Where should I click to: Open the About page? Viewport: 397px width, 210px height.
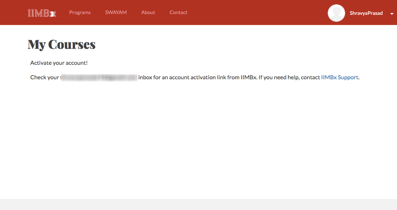coord(148,12)
